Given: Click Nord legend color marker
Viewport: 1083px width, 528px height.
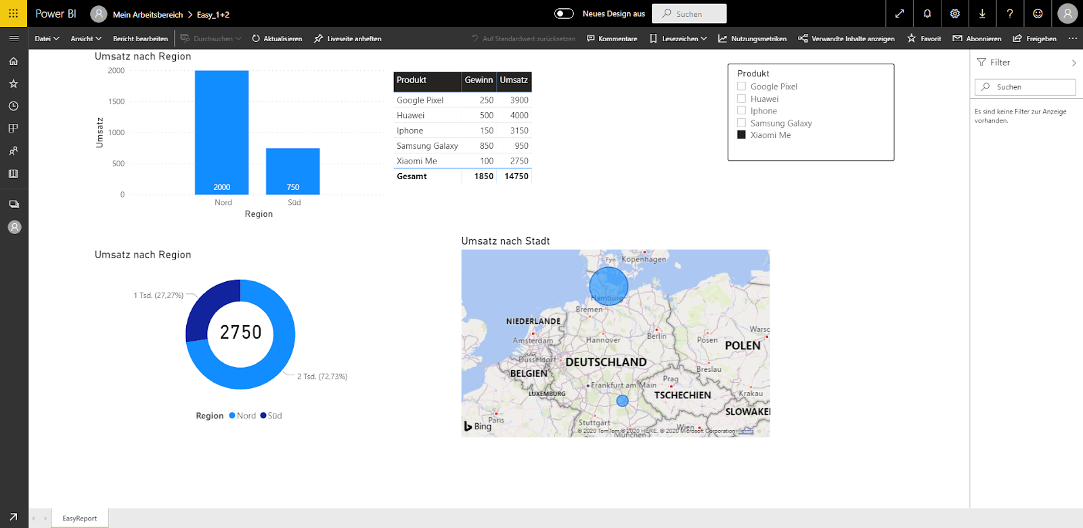Looking at the screenshot, I should pyautogui.click(x=232, y=416).
